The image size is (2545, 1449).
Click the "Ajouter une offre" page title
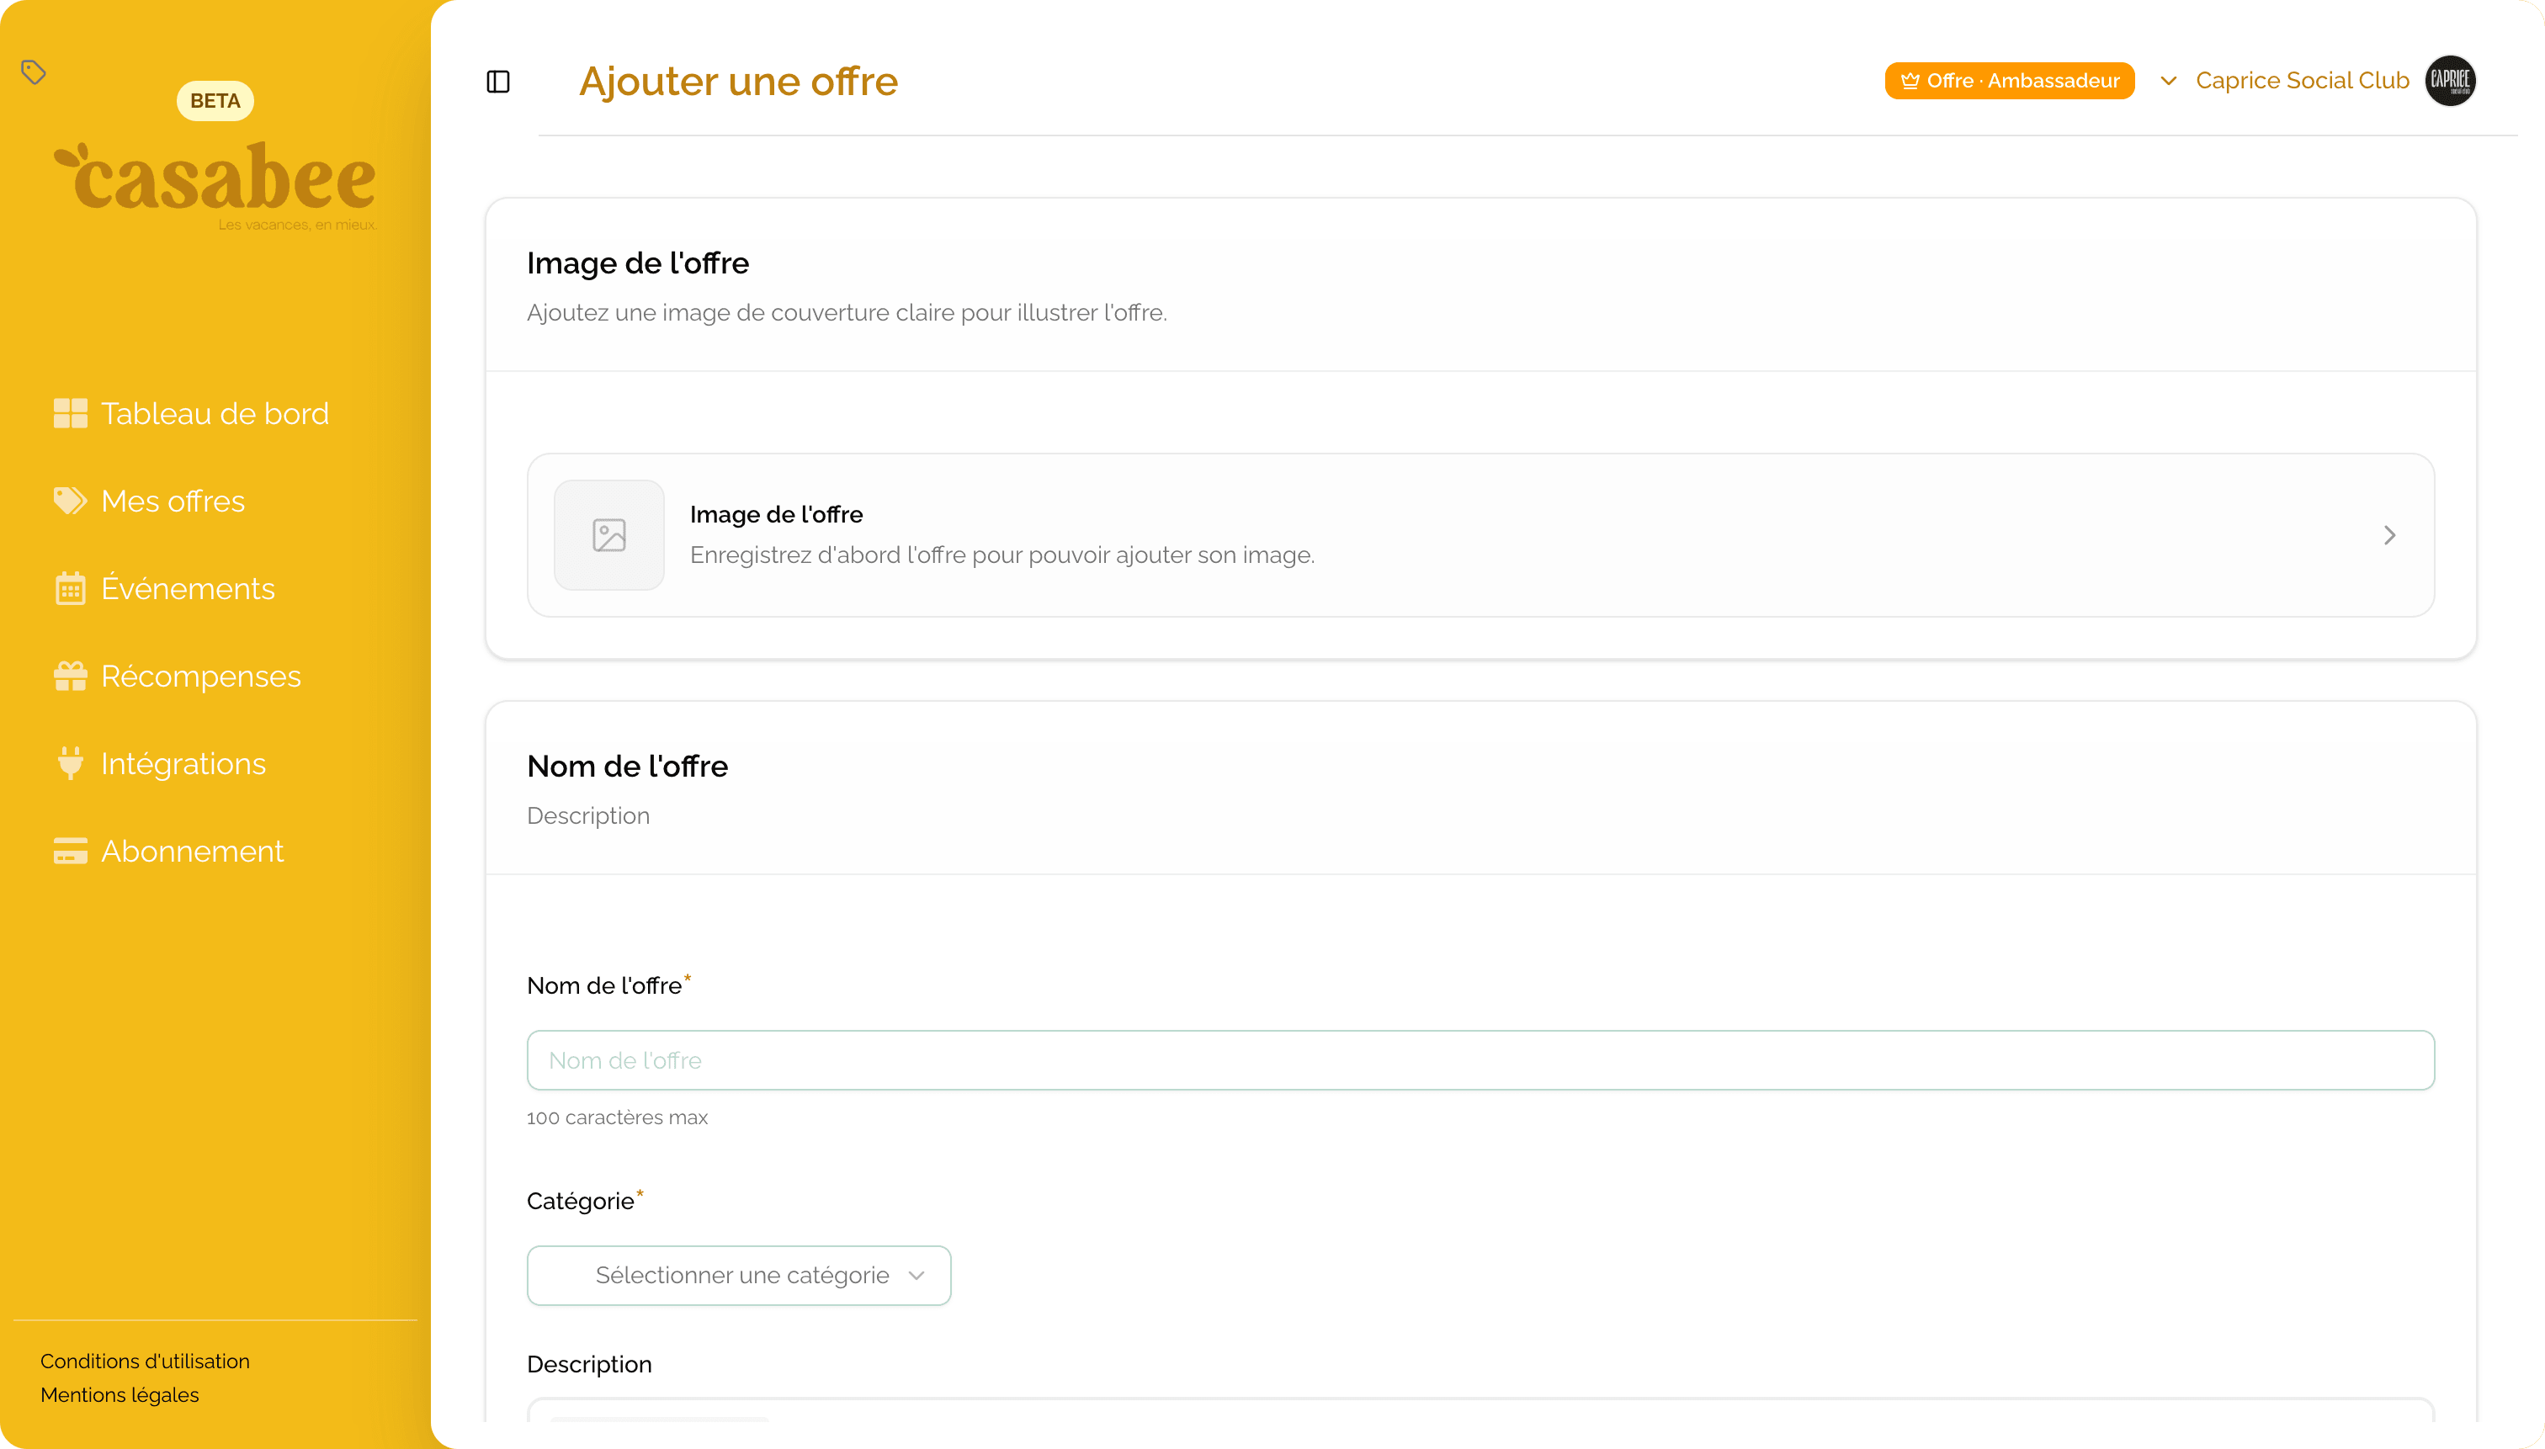click(x=739, y=81)
